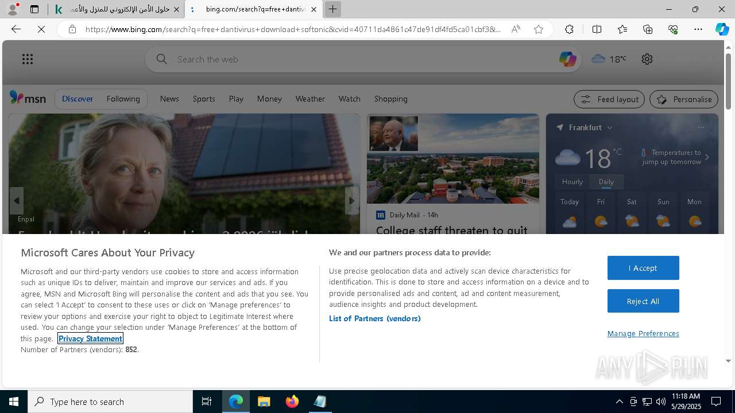Screen dimensions: 735x413
Task: Open the Money section
Action: click(x=269, y=99)
